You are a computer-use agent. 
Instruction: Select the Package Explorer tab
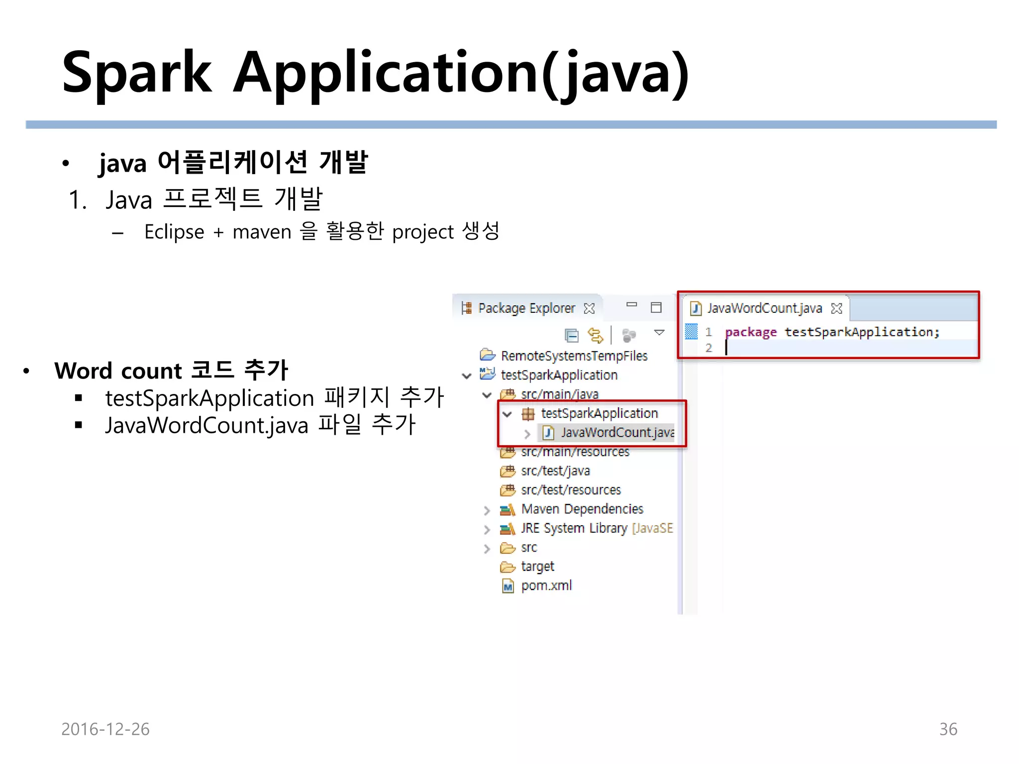526,309
